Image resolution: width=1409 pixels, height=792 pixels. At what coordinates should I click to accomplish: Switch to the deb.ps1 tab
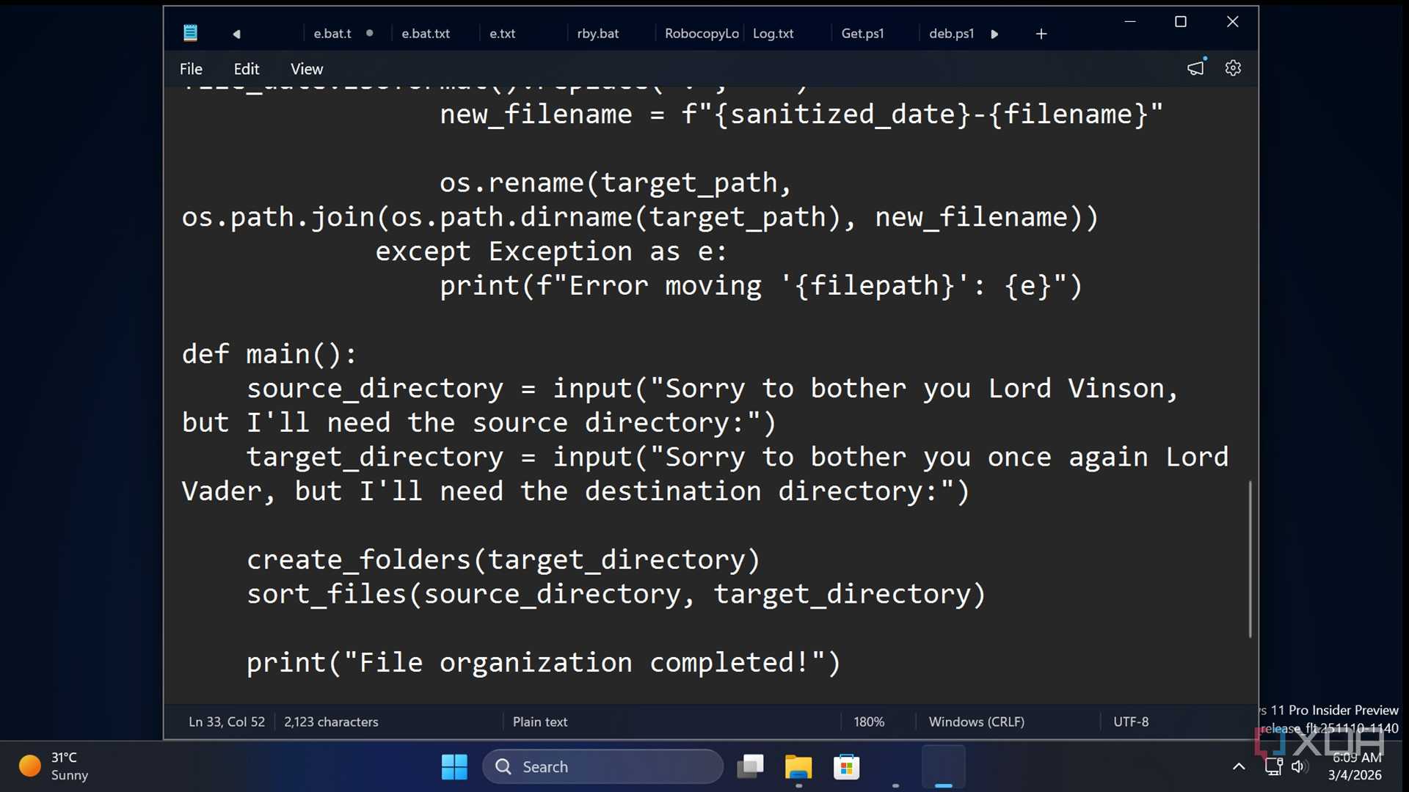point(952,34)
